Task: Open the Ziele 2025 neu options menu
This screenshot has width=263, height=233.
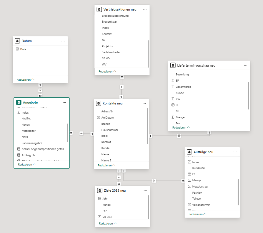Action: tap(145, 190)
